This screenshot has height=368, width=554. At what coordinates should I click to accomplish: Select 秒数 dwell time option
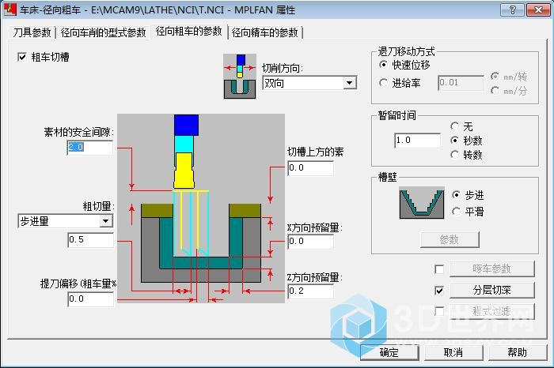click(455, 141)
